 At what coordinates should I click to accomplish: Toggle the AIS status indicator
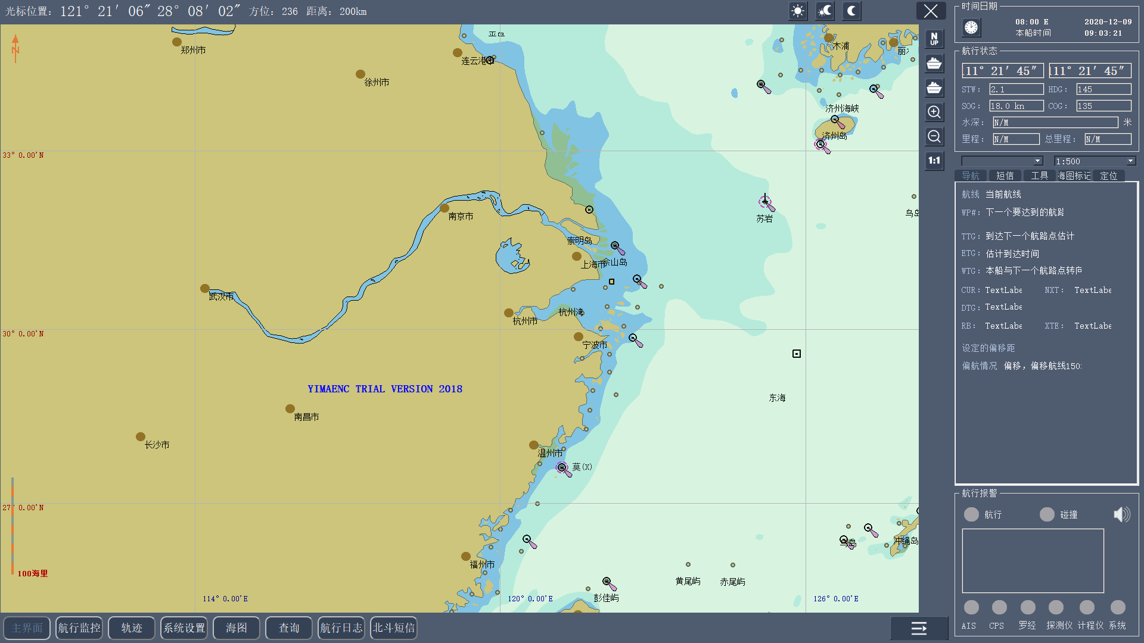(971, 607)
